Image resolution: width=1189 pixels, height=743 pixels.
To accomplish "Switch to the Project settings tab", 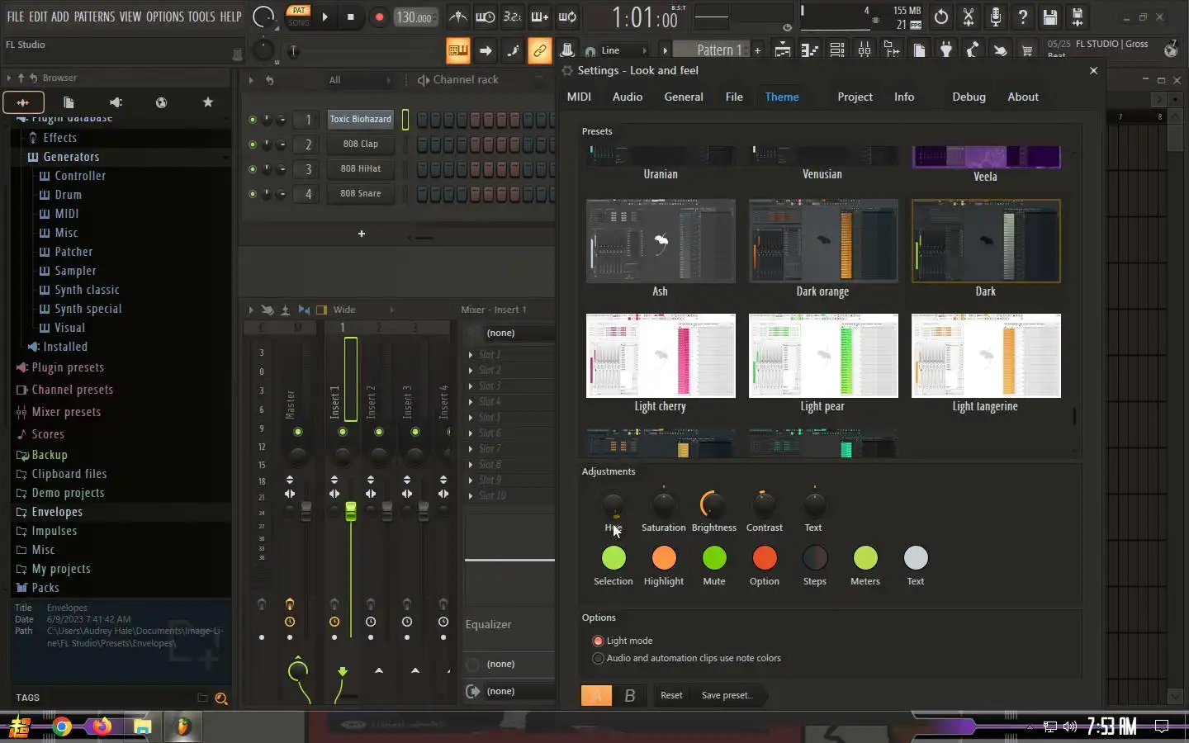I will tap(855, 97).
